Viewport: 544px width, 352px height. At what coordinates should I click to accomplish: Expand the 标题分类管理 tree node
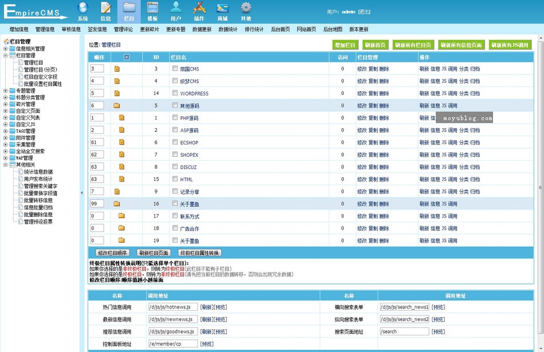pos(5,97)
